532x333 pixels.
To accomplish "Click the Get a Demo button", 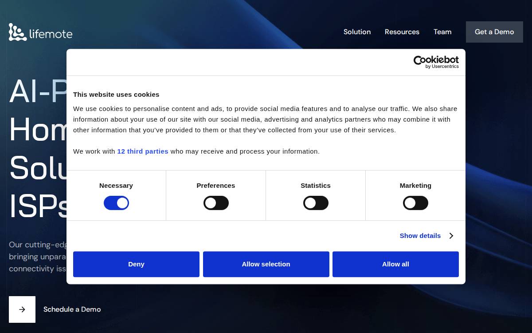I will [494, 32].
